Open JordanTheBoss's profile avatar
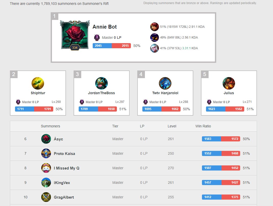 [x=102, y=83]
